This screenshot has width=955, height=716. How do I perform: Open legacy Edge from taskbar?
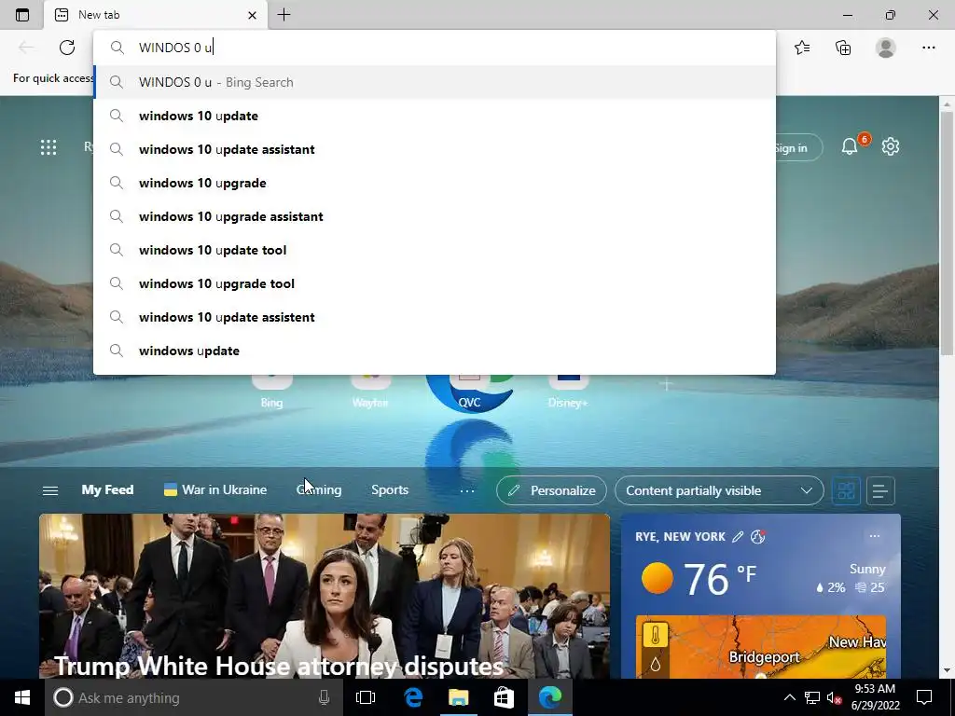[x=413, y=697]
